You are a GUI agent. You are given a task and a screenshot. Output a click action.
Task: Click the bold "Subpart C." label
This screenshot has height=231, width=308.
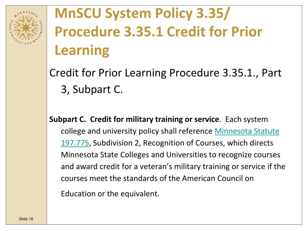68,119
